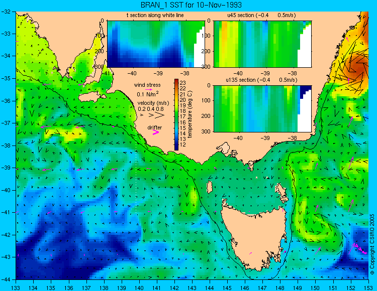Click the "-37" tick on the main latitude axis
This screenshot has height=291, width=377.
click(x=6, y=123)
